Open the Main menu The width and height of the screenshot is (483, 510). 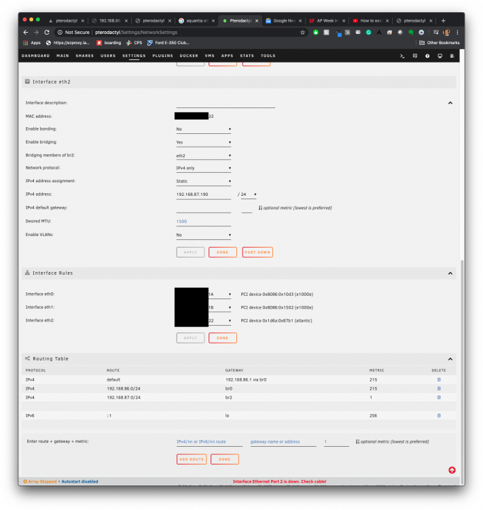pyautogui.click(x=62, y=56)
